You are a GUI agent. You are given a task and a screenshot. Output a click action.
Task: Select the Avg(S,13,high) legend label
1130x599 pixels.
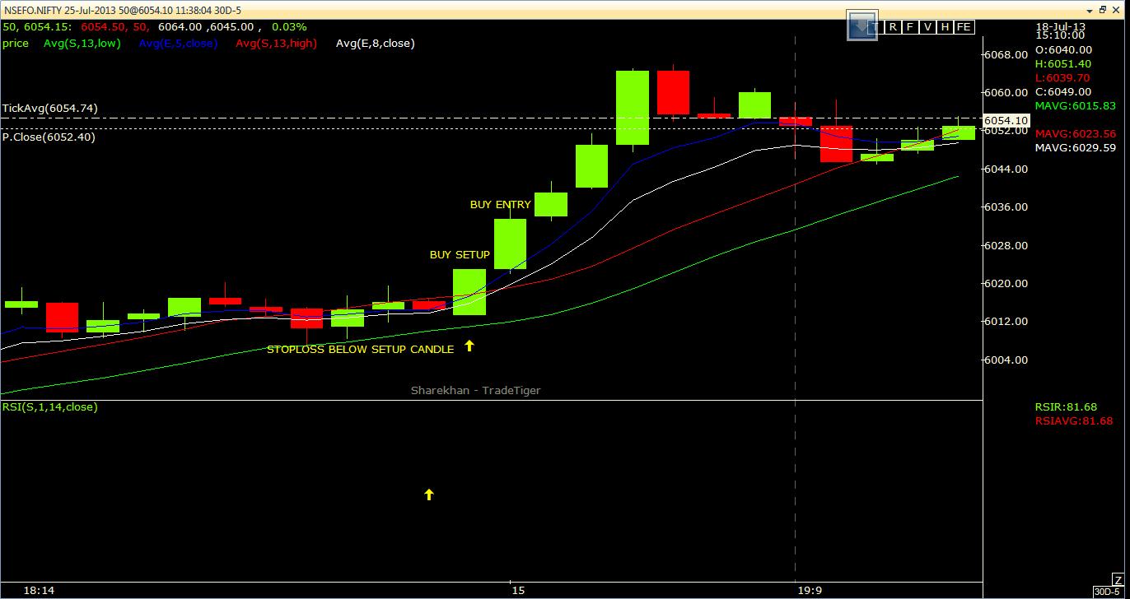point(276,44)
